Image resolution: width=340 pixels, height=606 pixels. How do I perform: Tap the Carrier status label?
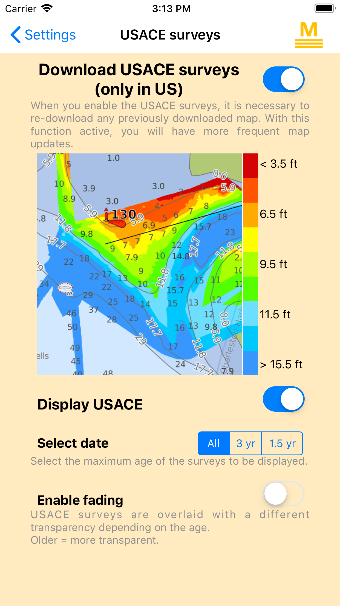click(21, 9)
